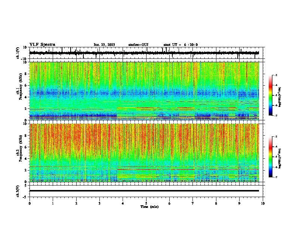Click the ch.2 spectrogram color scale bar
296x228 pixels.
tap(271, 157)
